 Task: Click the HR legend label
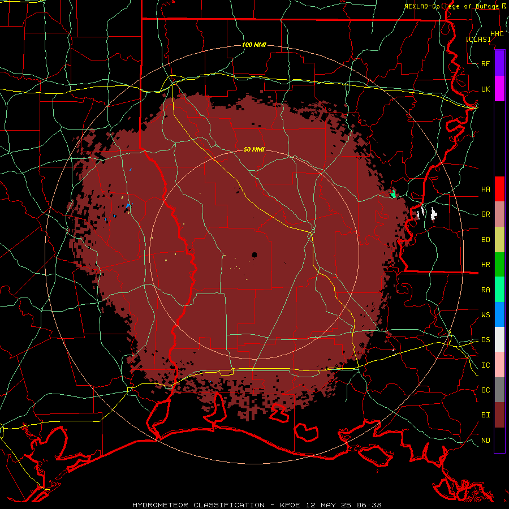[486, 265]
